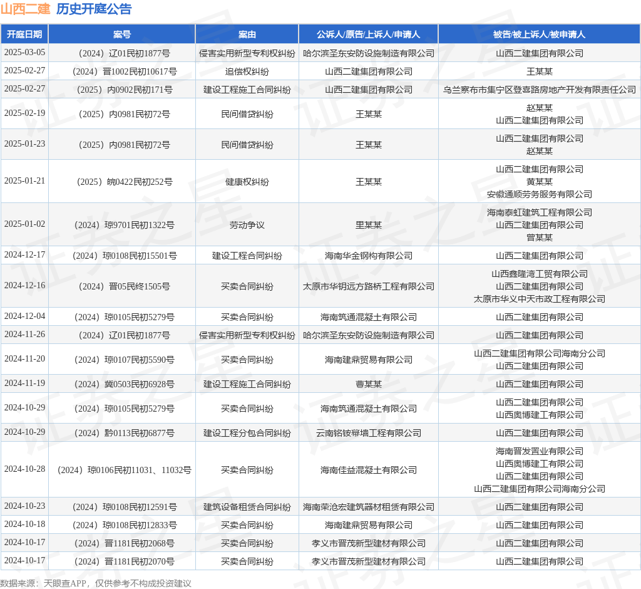Select the date cell 2024-12-04
Image resolution: width=641 pixels, height=589 pixels.
pos(24,316)
